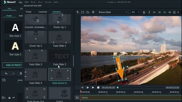Open the font size 44 dropdown
Screen dimensions: 182x102
pyautogui.click(x=135, y=12)
